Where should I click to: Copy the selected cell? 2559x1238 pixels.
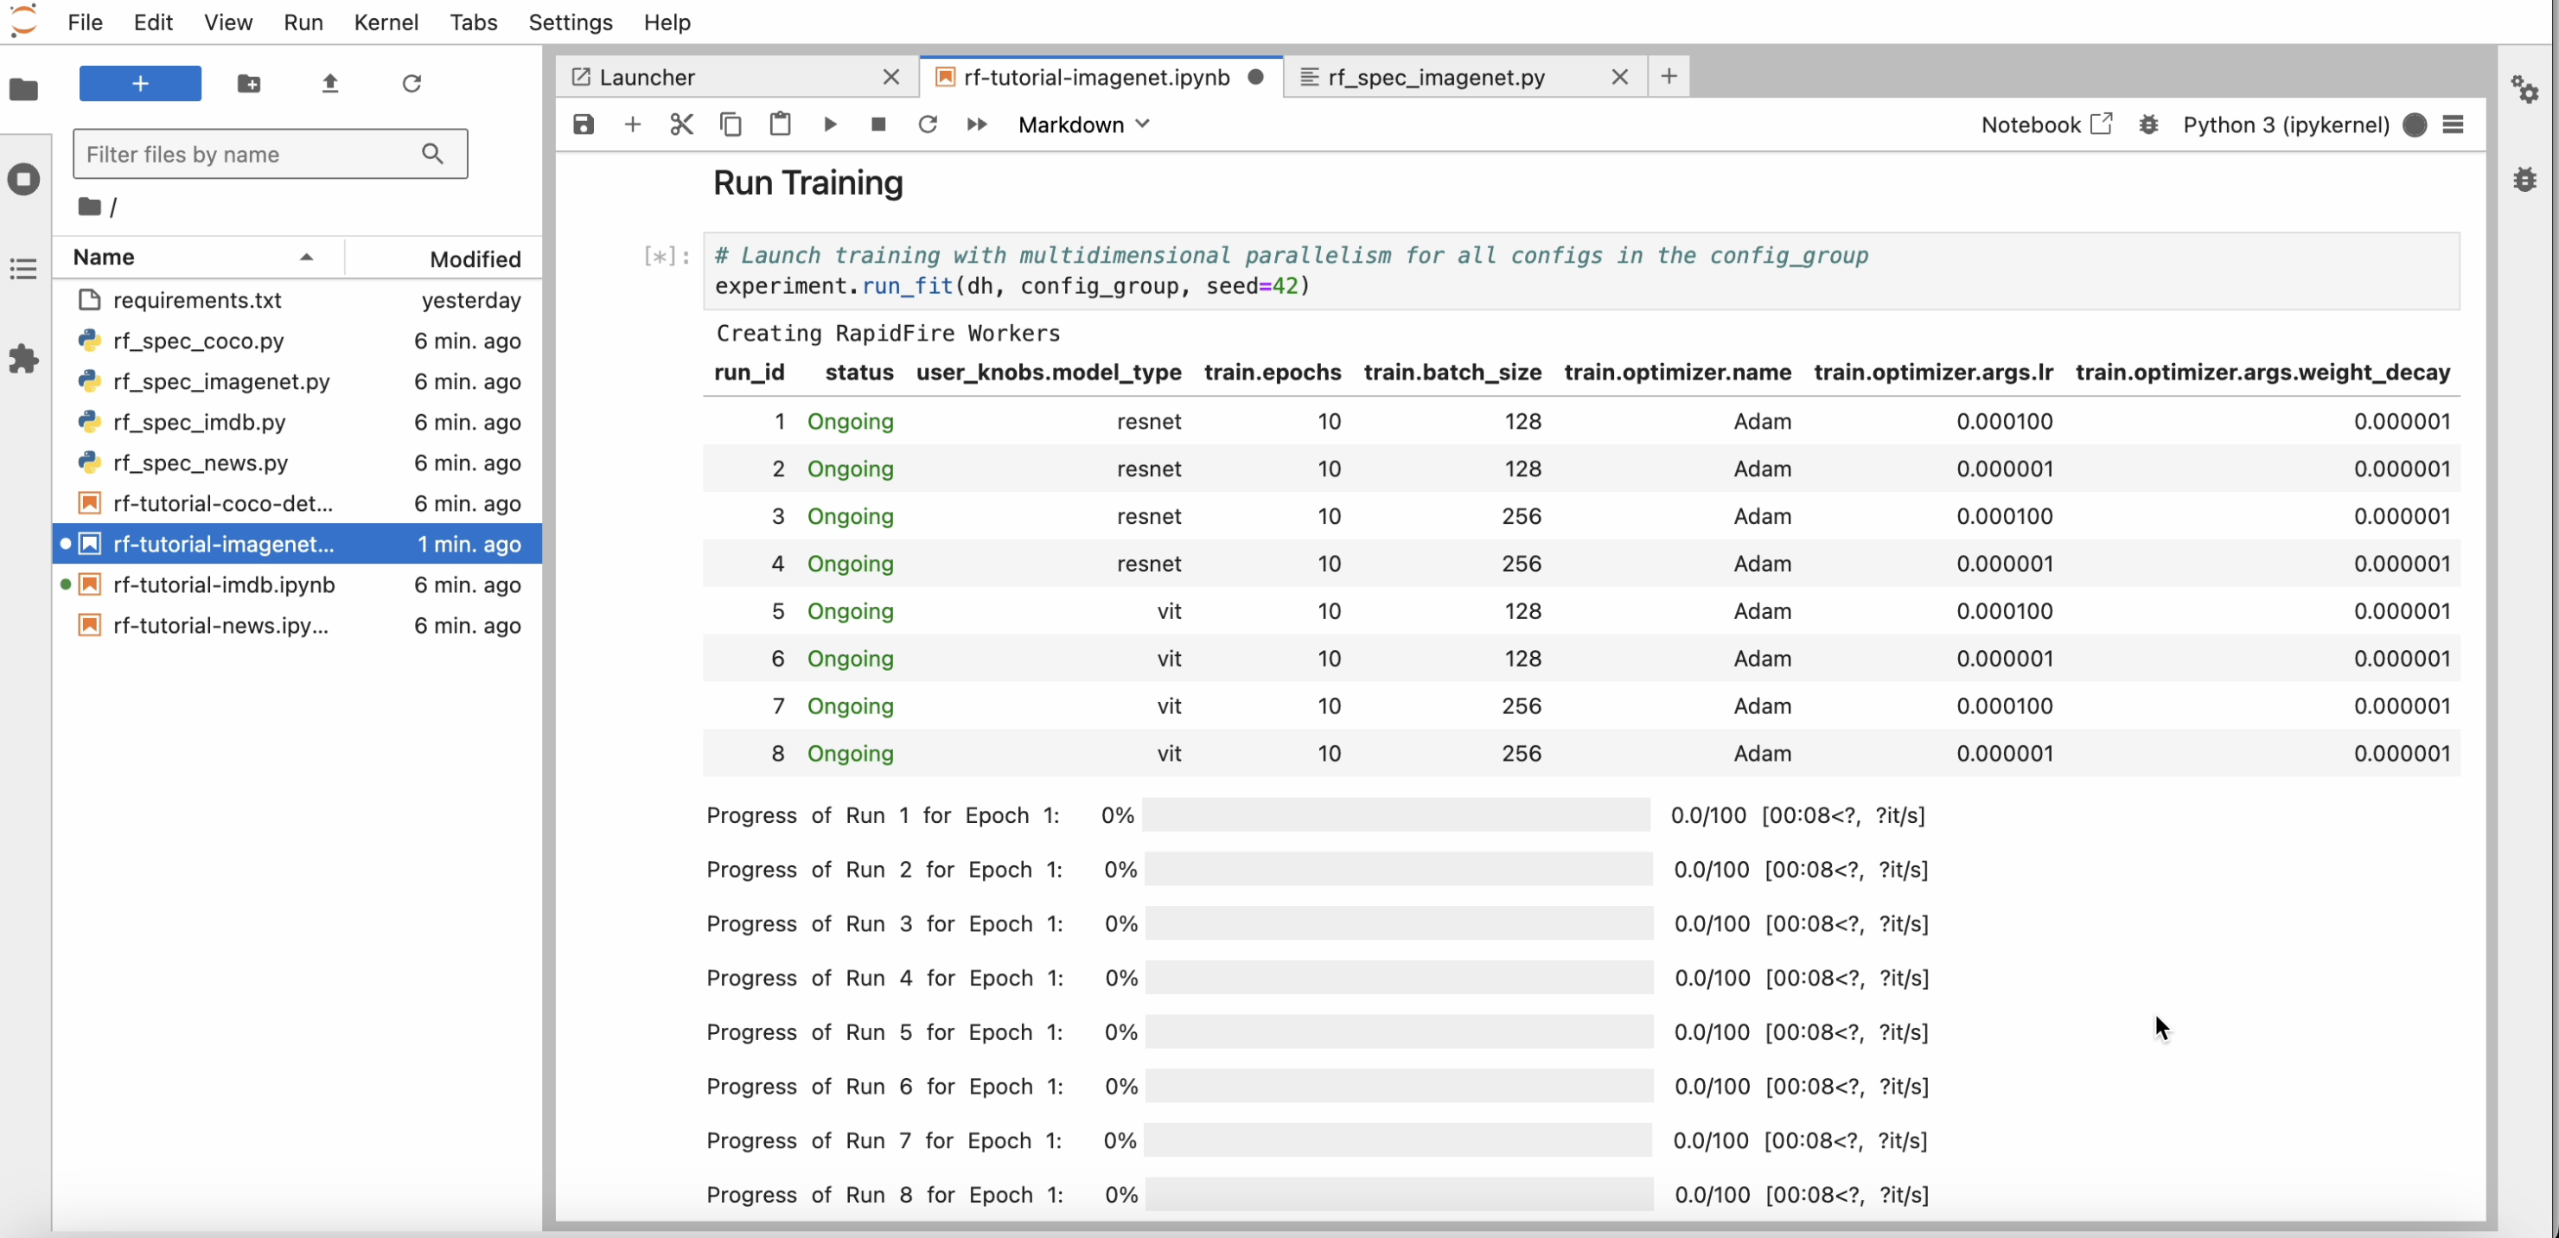click(x=731, y=124)
